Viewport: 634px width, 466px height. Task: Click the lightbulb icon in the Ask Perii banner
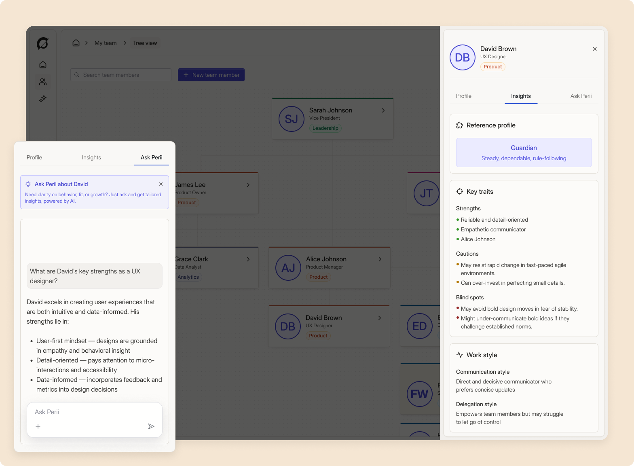coord(28,184)
